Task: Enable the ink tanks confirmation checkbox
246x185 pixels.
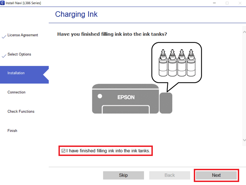Action: tap(63, 150)
